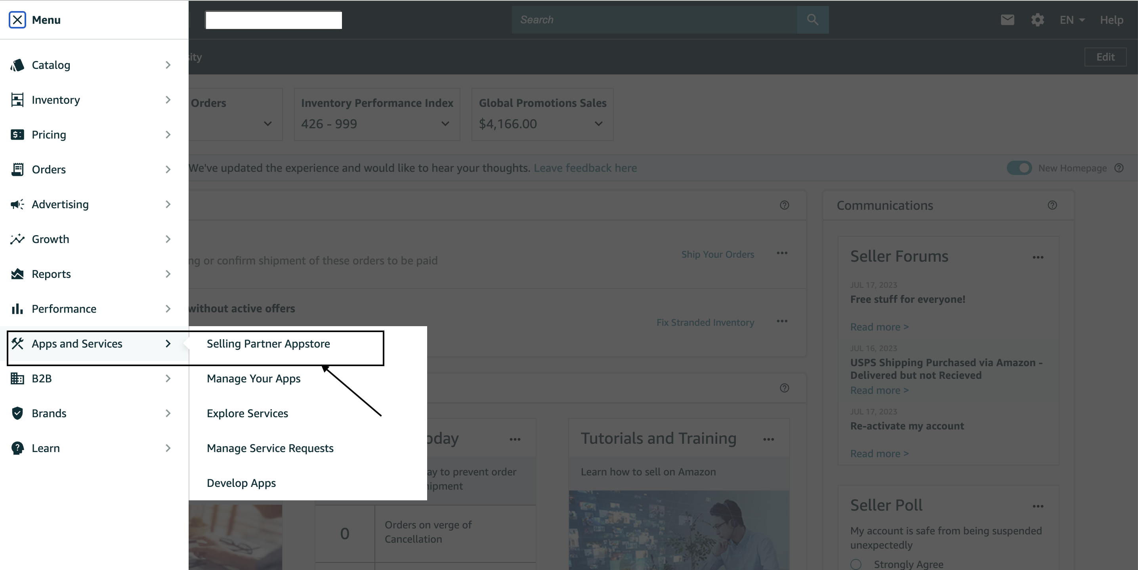
Task: Click the Catalog tag icon
Action: click(17, 65)
